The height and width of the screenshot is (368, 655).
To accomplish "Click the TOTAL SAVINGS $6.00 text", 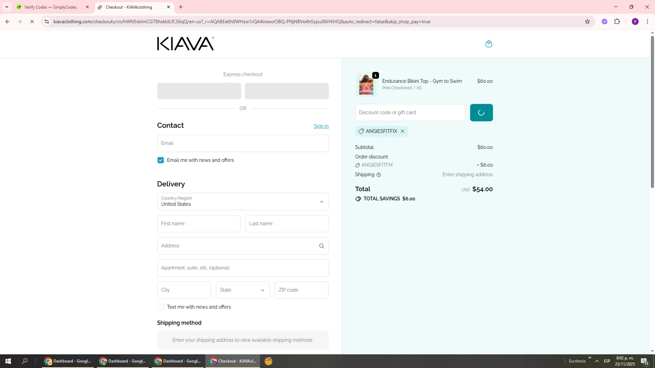I will click(389, 199).
